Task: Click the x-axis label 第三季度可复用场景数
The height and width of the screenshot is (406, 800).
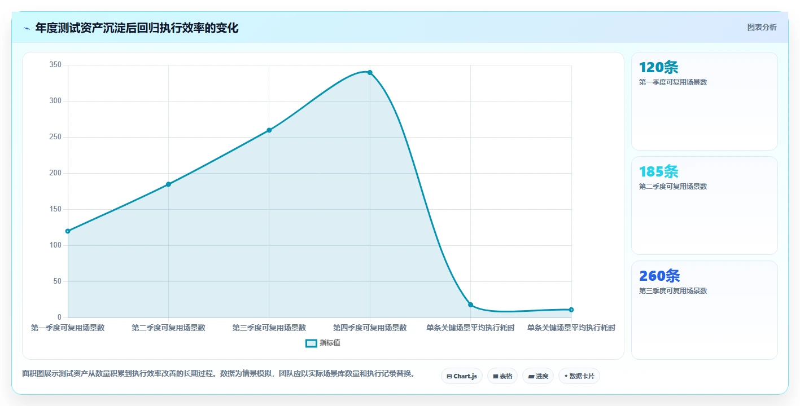Action: point(269,328)
